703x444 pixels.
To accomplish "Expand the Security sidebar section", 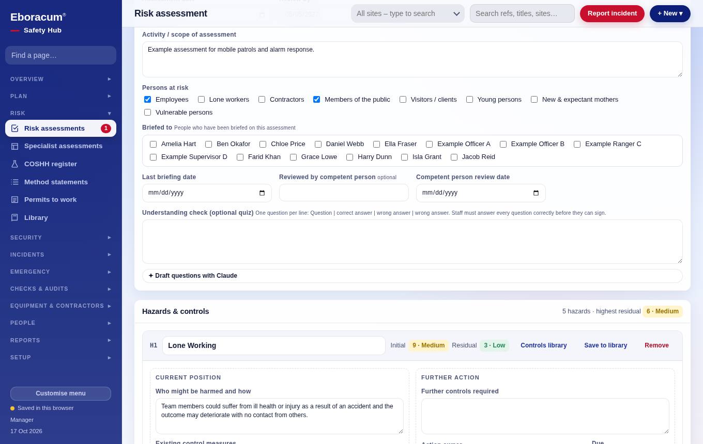I will [x=61, y=237].
